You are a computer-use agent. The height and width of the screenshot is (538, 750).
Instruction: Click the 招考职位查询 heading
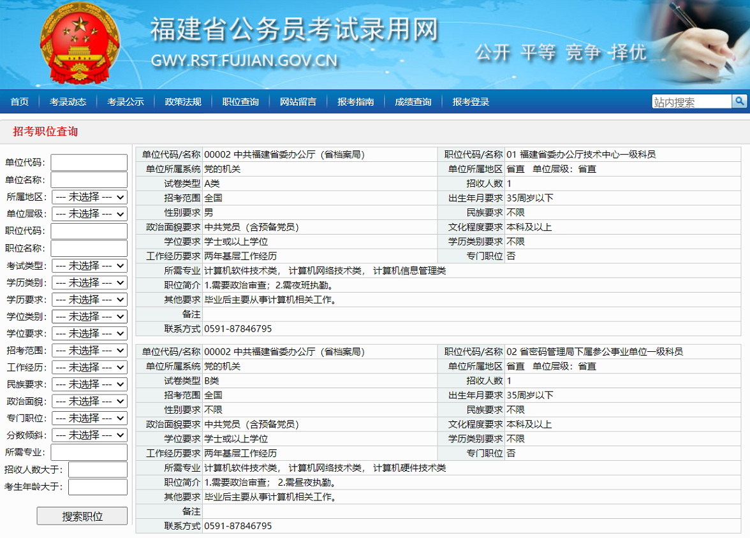45,131
